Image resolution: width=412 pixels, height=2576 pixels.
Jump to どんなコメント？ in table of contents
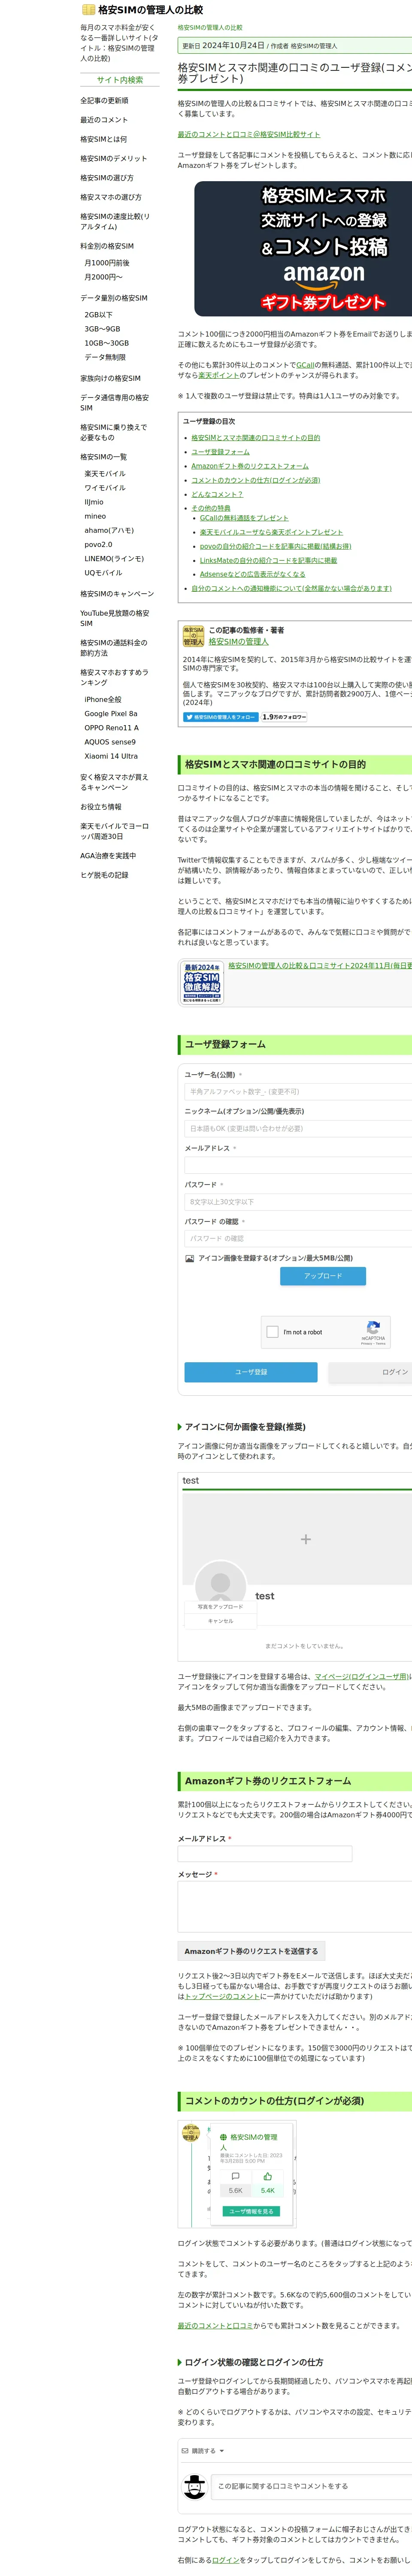click(217, 494)
